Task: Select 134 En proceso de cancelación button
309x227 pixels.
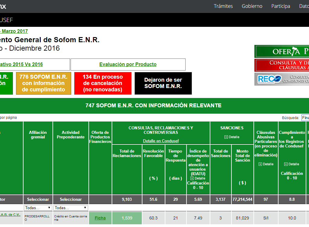Action: pyautogui.click(x=103, y=83)
